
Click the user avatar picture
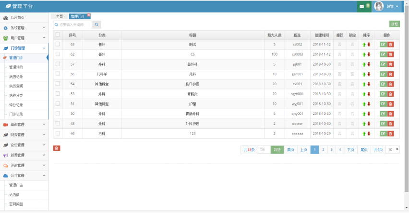pyautogui.click(x=379, y=6)
